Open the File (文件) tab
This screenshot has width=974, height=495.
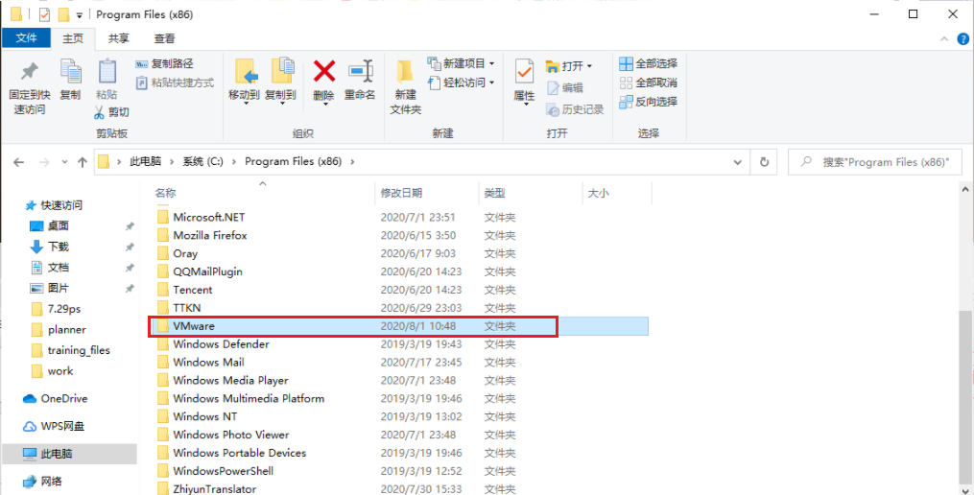point(26,37)
